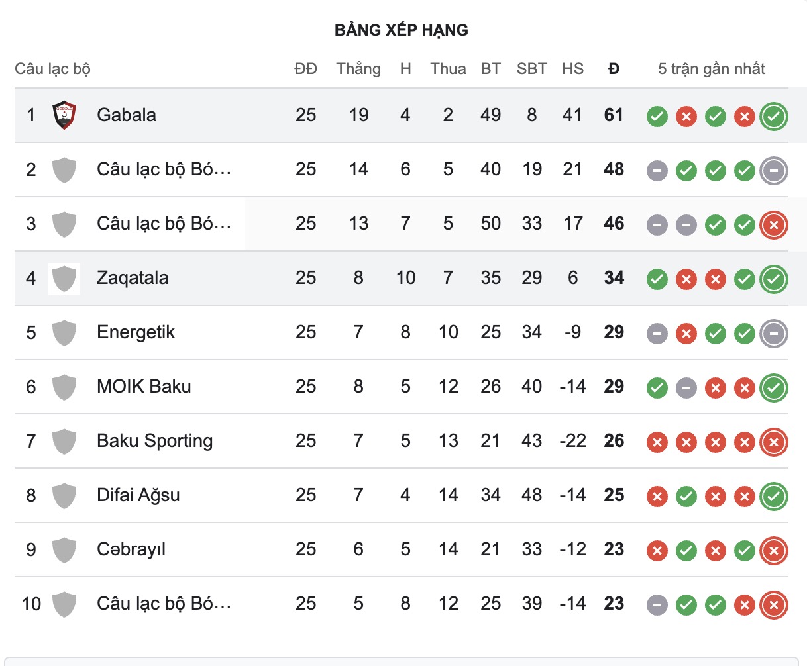Click Zaqatala's first green win marker
Viewport: 807px width, 666px height.
coord(657,279)
